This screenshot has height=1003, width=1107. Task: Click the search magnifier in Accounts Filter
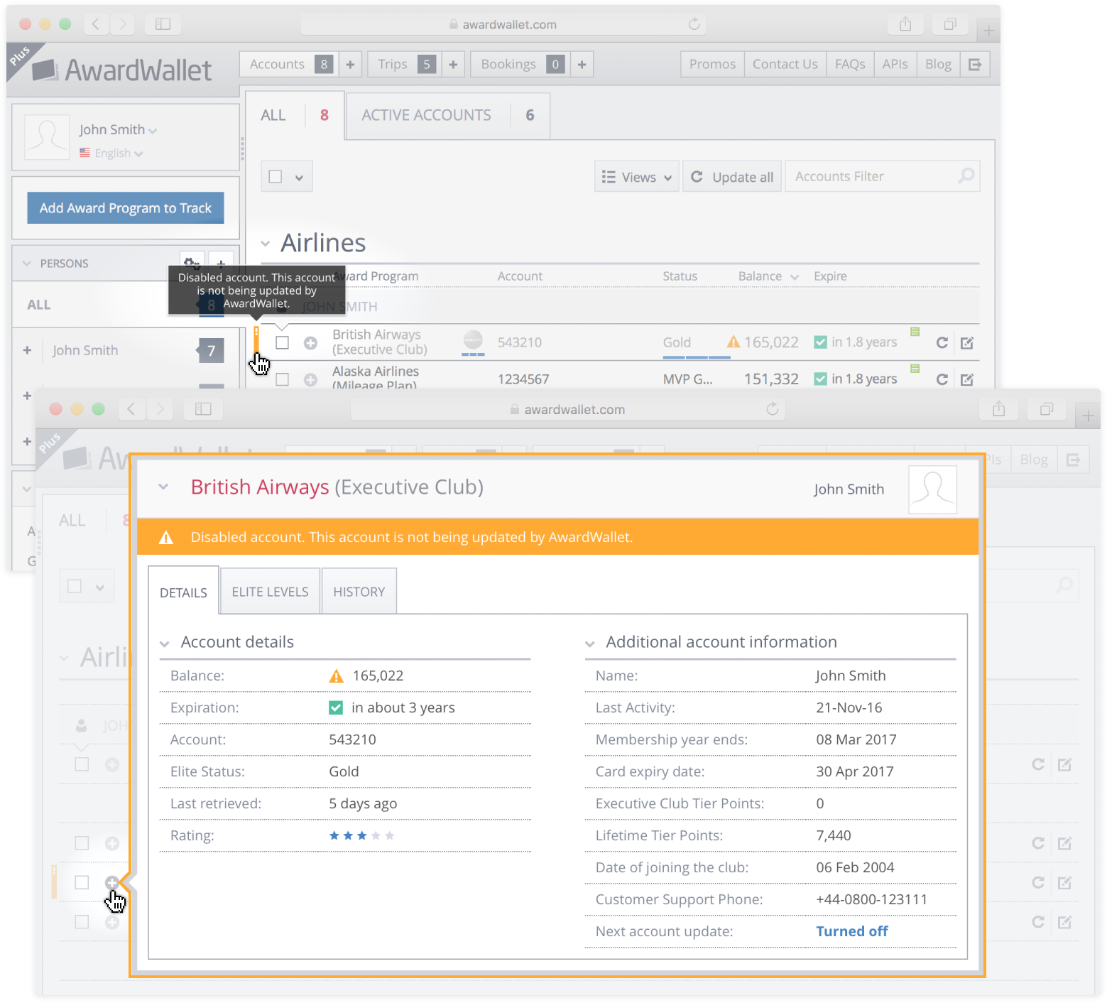(x=966, y=175)
